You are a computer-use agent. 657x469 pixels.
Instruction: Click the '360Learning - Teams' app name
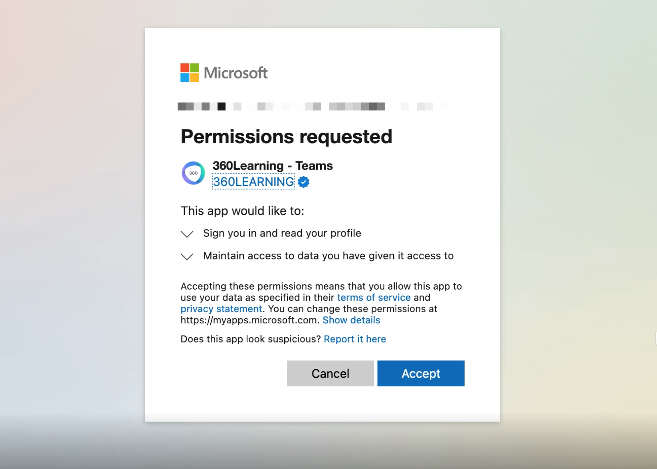(x=272, y=166)
